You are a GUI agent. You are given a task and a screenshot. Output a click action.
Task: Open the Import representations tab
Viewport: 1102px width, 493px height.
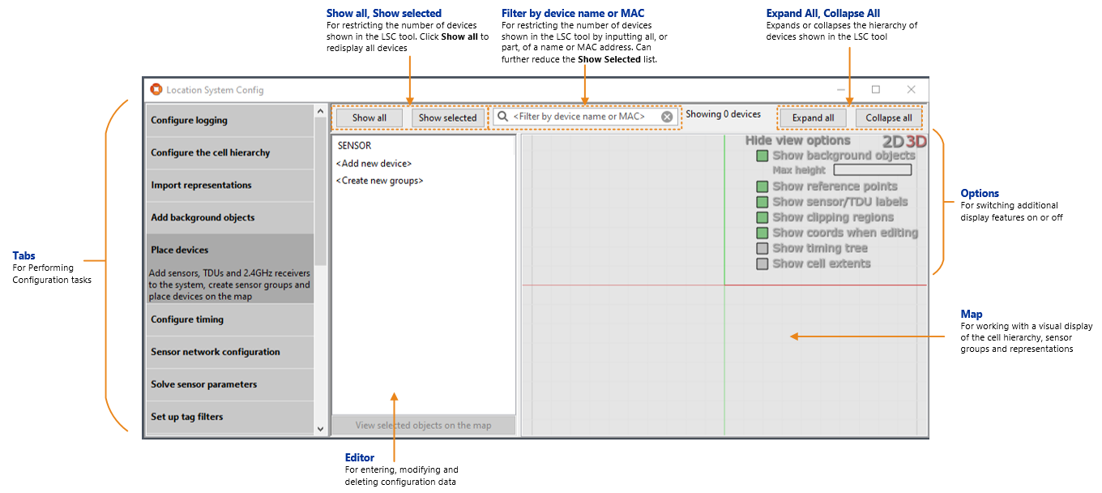click(x=229, y=185)
